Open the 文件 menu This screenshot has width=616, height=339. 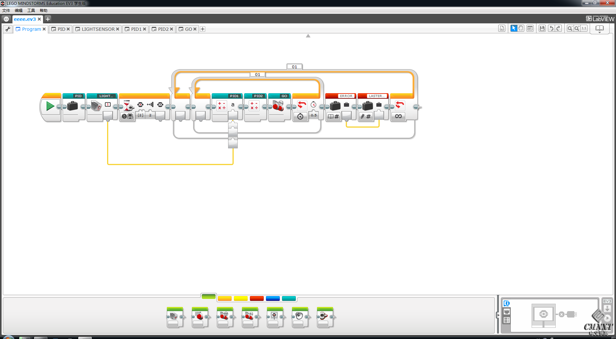click(x=6, y=11)
